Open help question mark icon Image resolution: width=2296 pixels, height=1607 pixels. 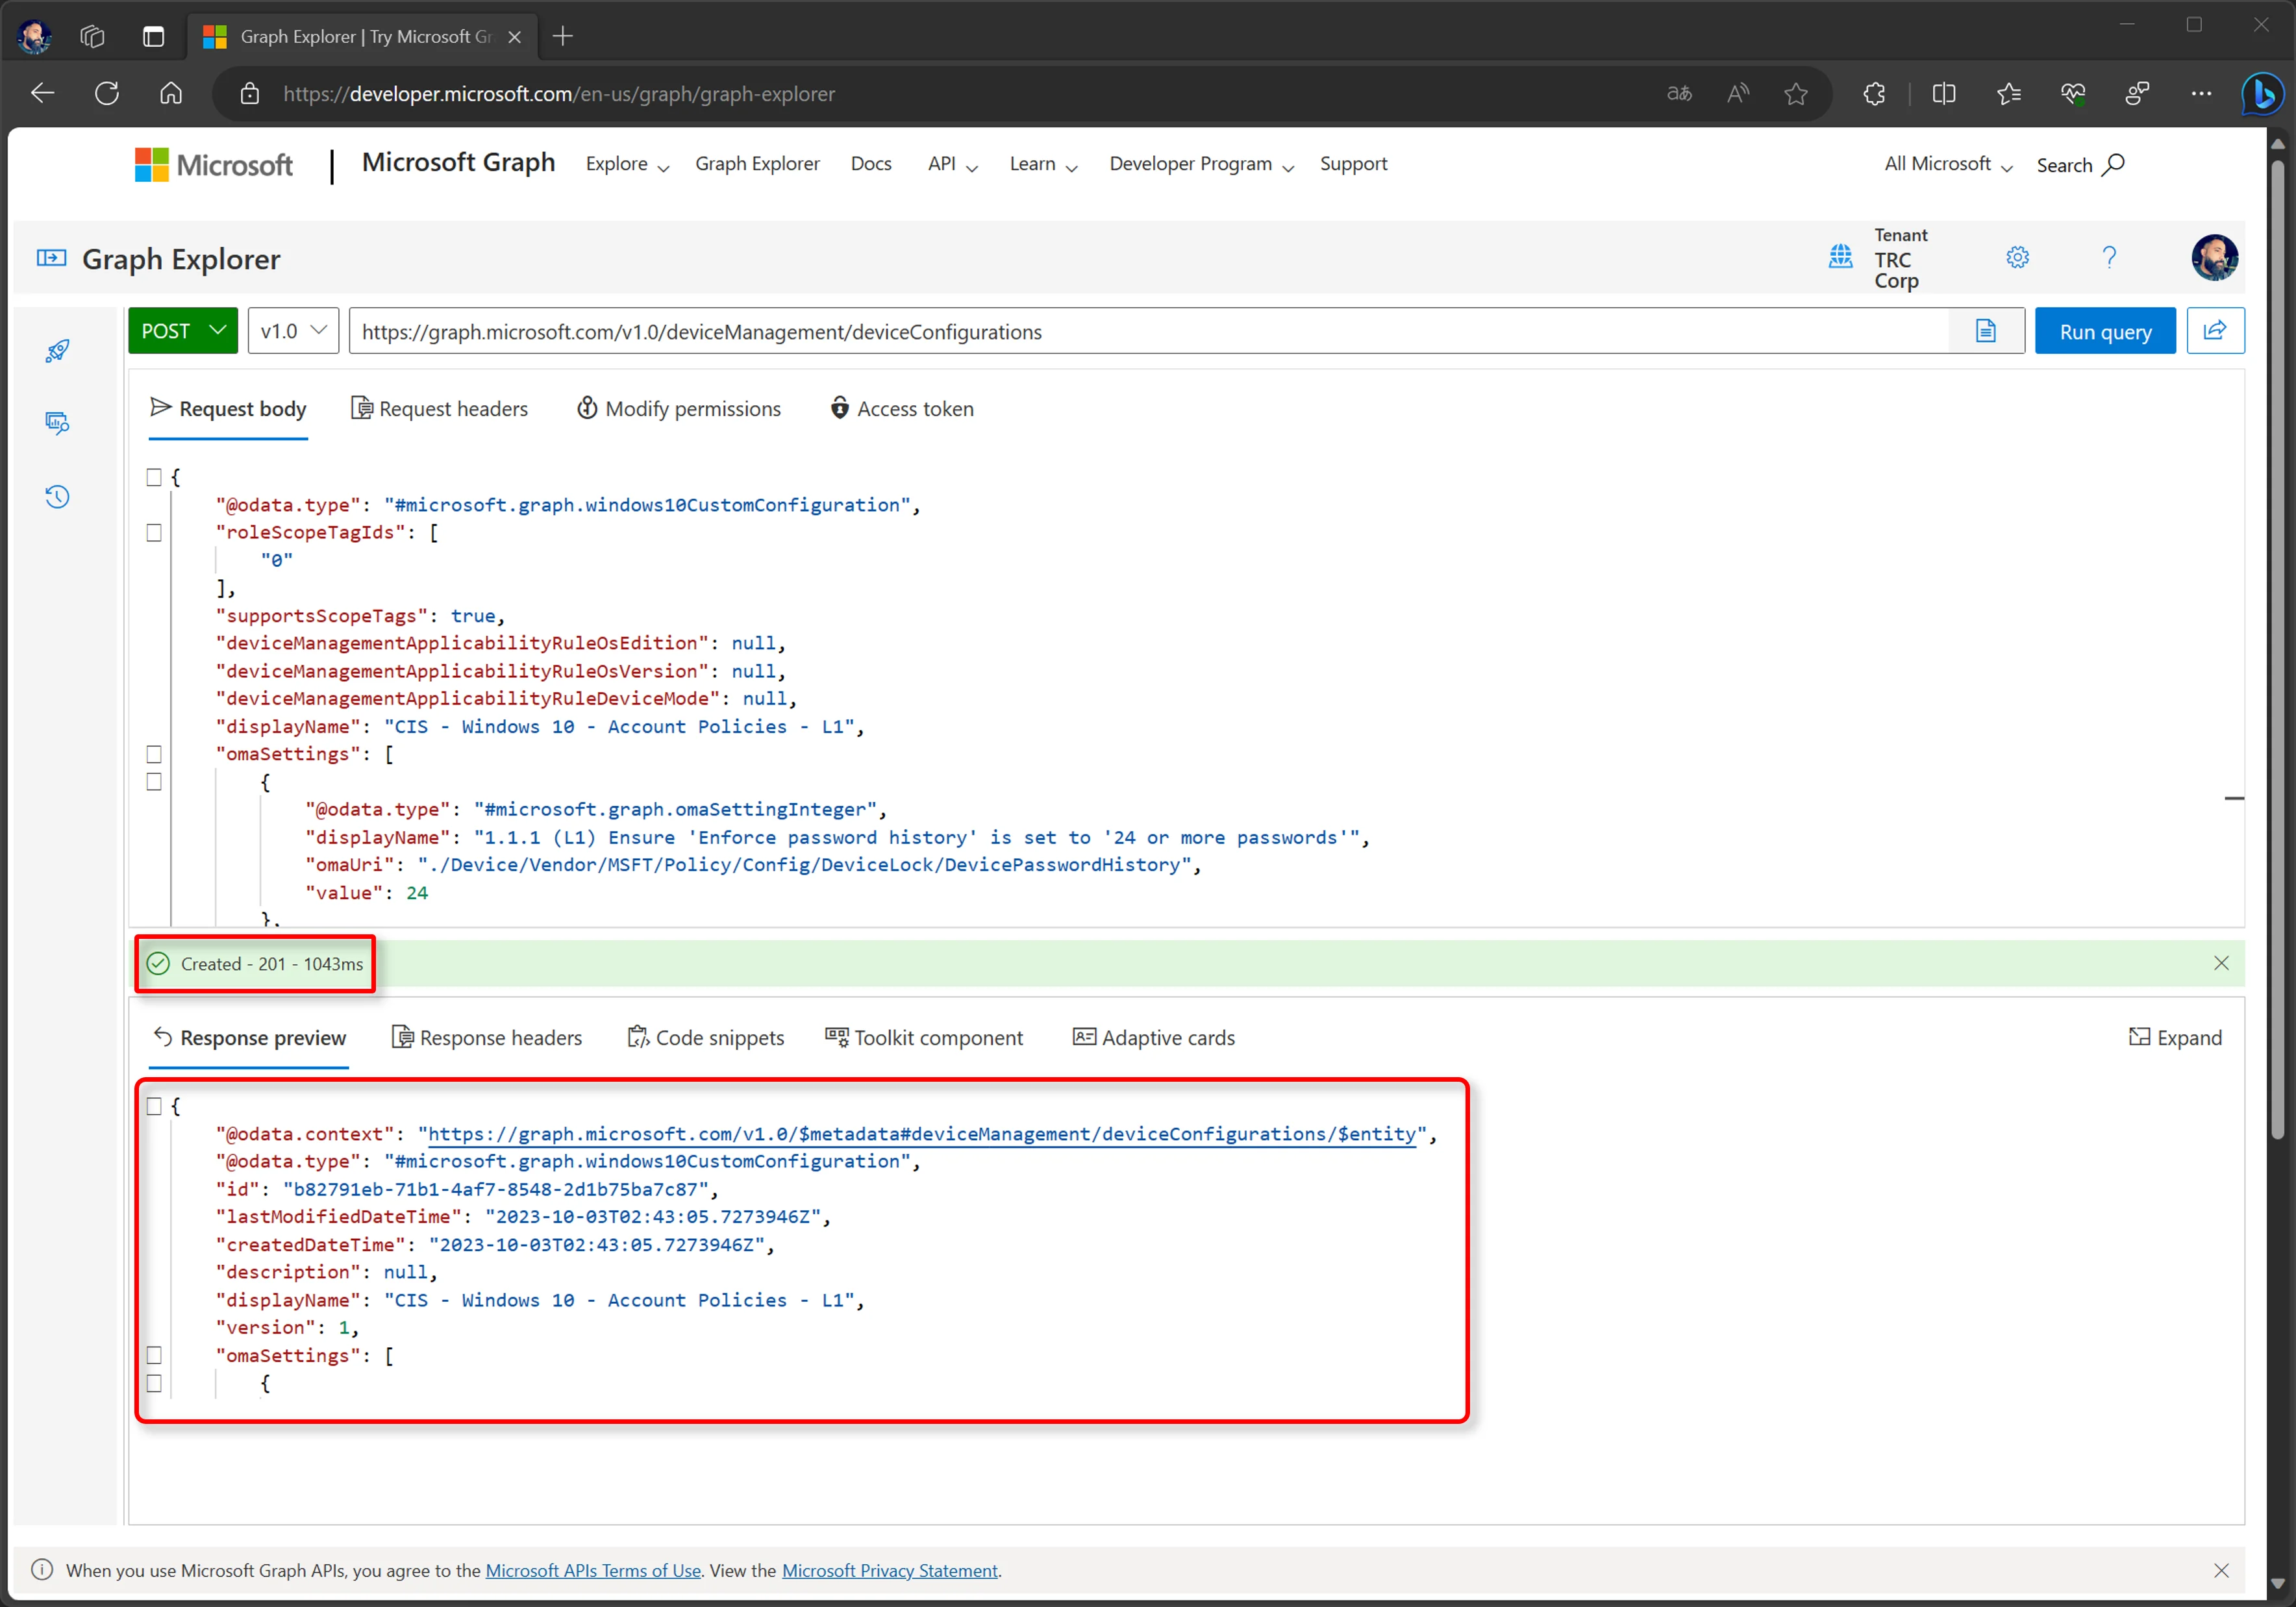[x=2109, y=258]
